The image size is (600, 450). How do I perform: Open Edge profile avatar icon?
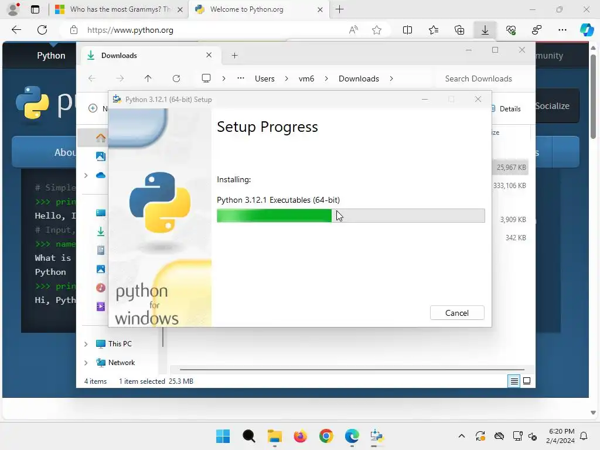[13, 9]
